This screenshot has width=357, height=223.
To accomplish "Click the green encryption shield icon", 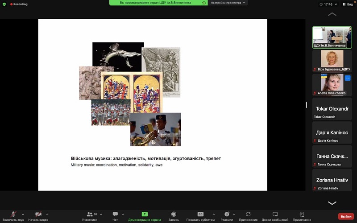I will (x=4, y=4).
